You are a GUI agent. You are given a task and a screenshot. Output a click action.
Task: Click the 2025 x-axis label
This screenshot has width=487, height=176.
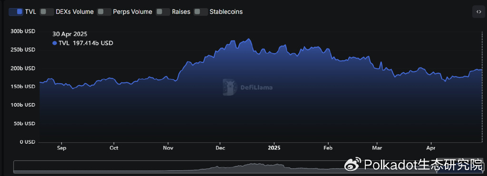point(274,148)
